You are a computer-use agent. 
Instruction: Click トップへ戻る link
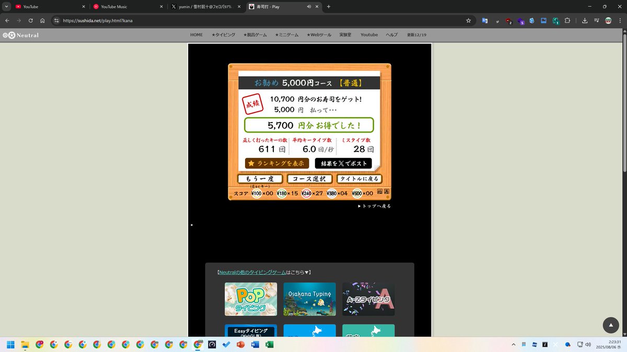pos(374,206)
